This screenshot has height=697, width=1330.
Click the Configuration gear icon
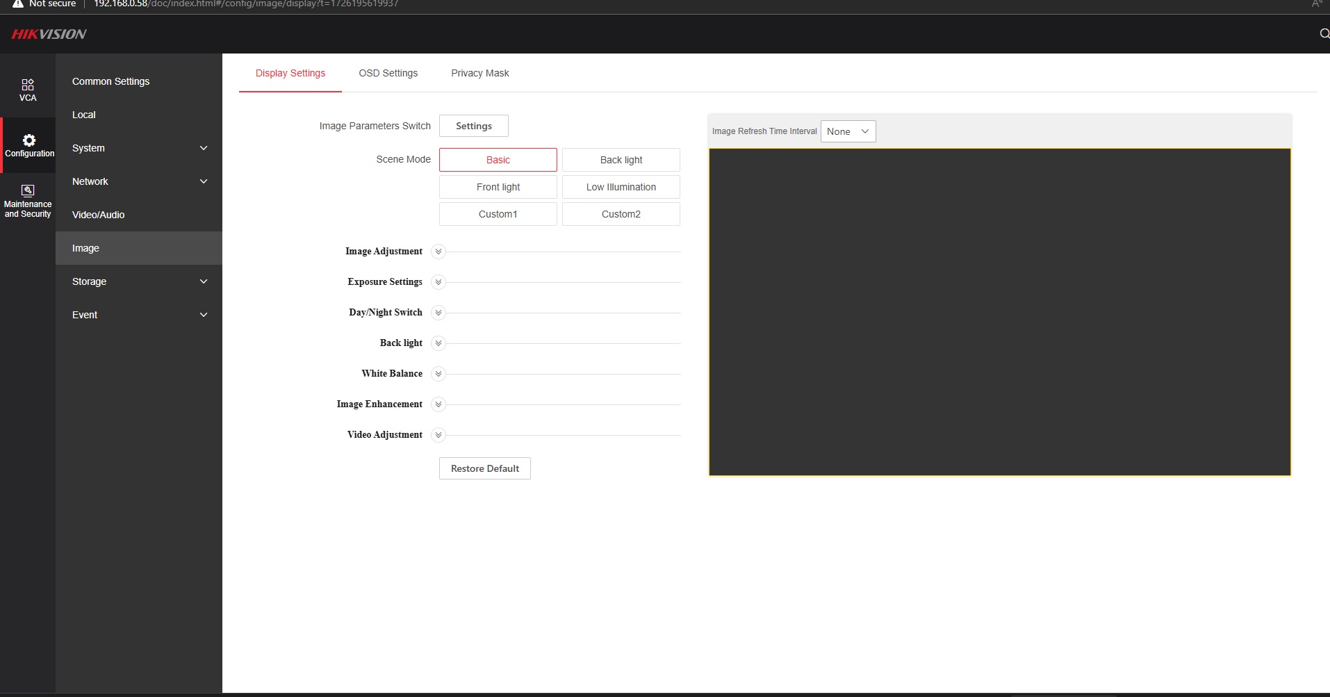point(28,140)
